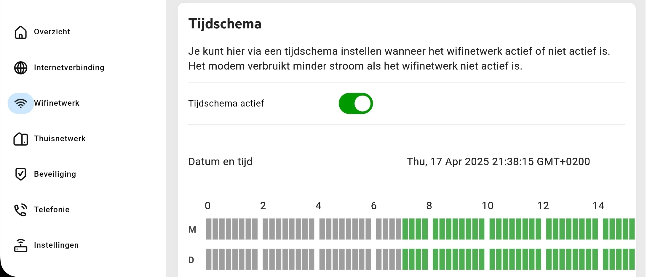The image size is (647, 277).
Task: Click the Thuisnetwerk icon
Action: (x=20, y=139)
